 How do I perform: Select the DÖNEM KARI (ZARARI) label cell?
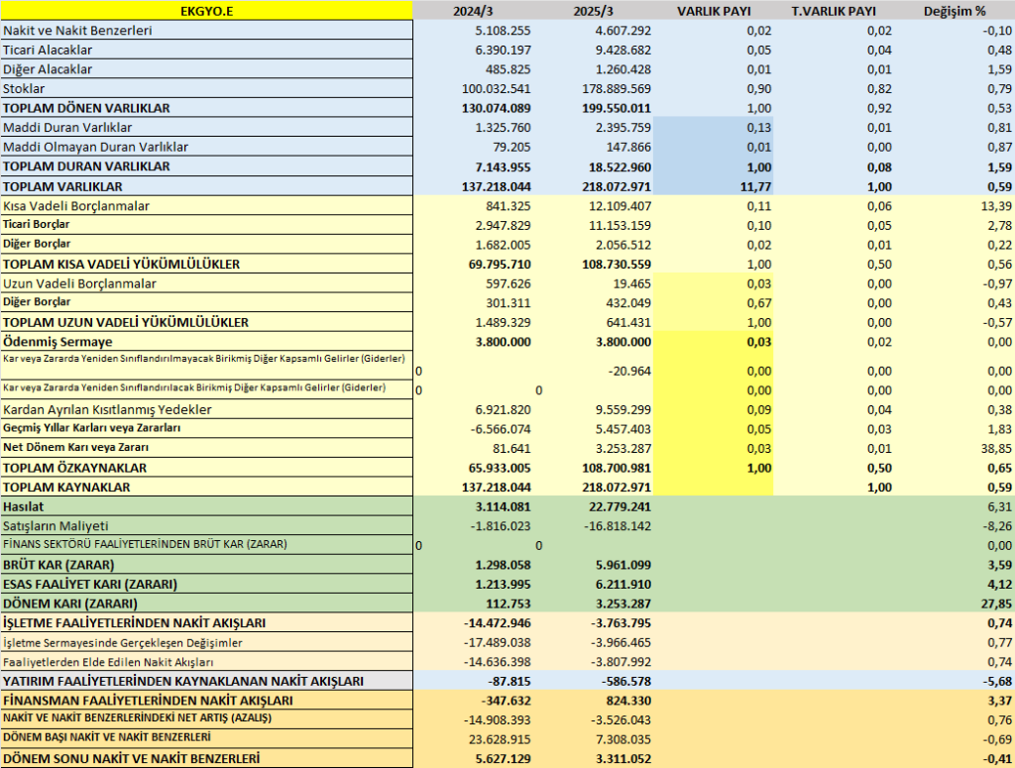point(206,603)
